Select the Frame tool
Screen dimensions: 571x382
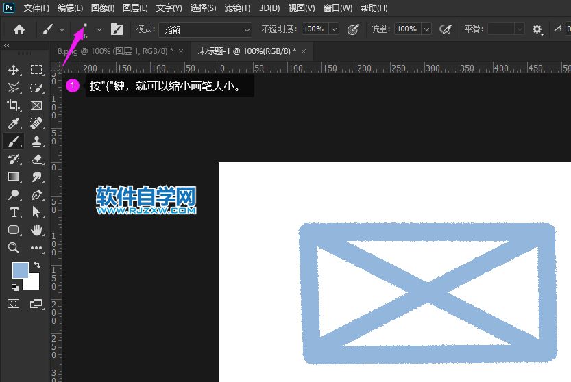point(36,105)
